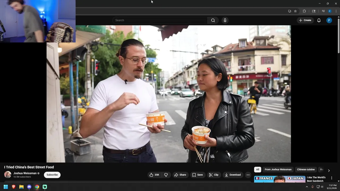Activate voice search microphone icon
The height and width of the screenshot is (191, 340).
[x=225, y=20]
